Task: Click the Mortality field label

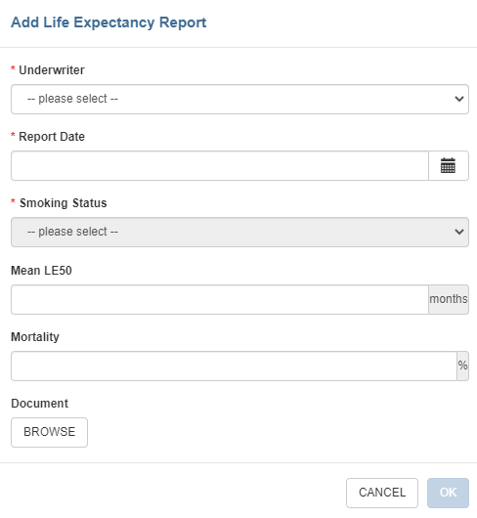Action: [x=35, y=336]
